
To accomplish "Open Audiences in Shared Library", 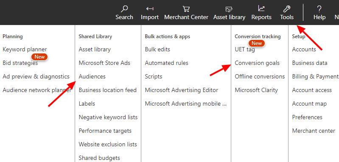I will click(x=92, y=76).
